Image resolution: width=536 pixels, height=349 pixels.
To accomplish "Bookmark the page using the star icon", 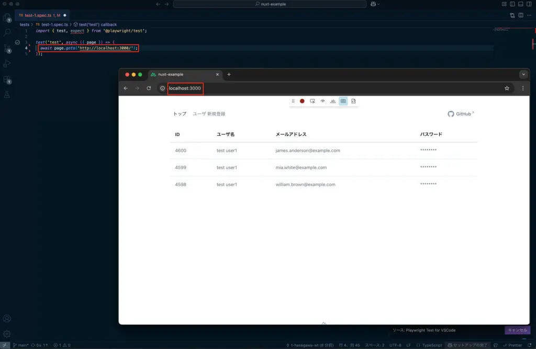I will [x=506, y=88].
